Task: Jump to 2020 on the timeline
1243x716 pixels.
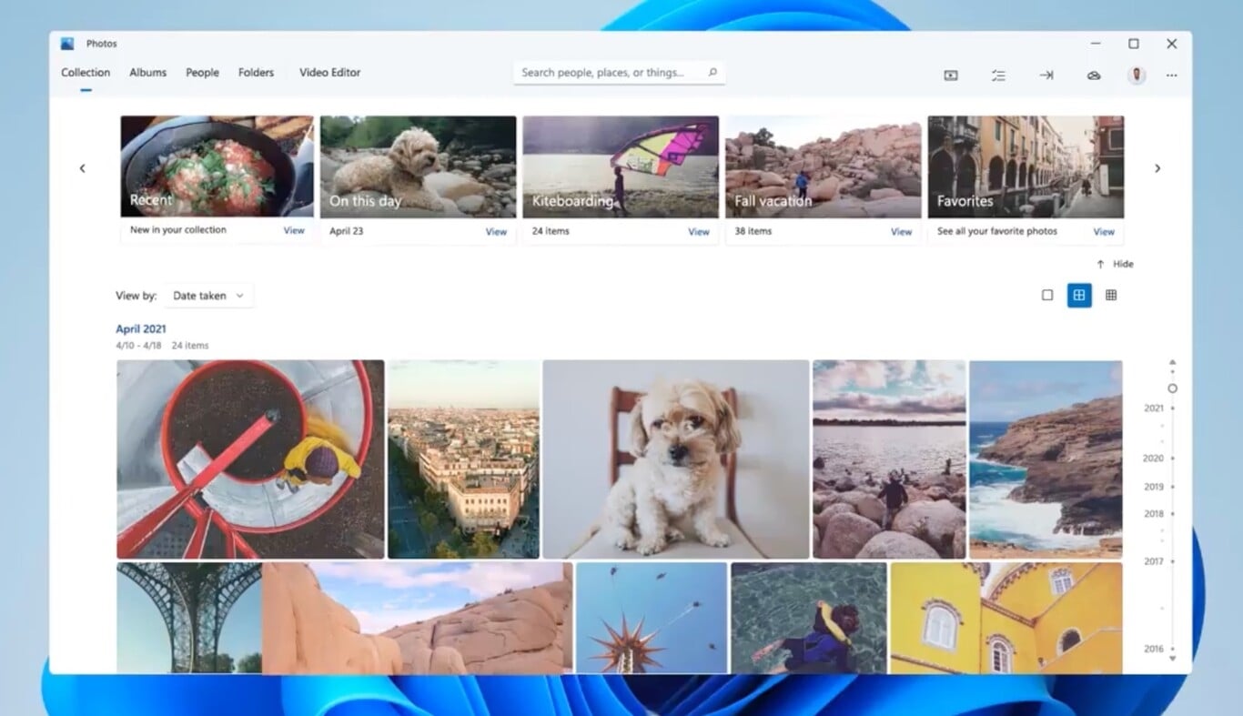Action: pyautogui.click(x=1154, y=459)
